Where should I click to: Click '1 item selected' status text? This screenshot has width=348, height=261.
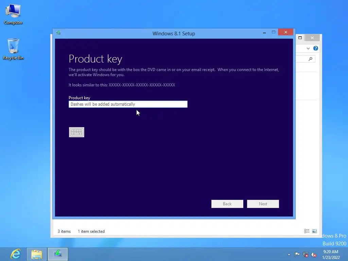click(x=91, y=231)
